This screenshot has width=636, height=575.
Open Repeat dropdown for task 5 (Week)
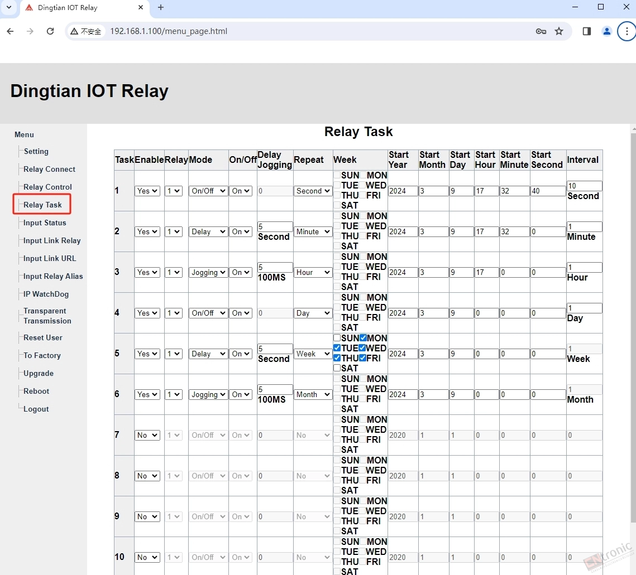point(313,354)
